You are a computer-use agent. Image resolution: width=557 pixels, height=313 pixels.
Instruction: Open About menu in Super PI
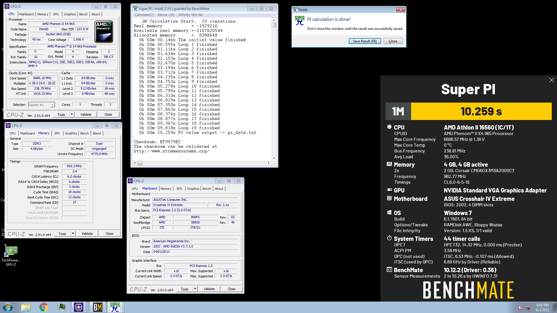pos(166,15)
